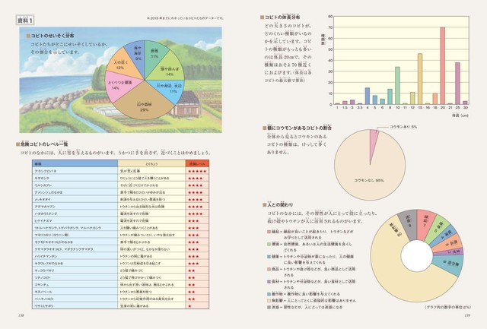Click the green bar at 10 cm
The height and width of the screenshot is (329, 487).
pyautogui.click(x=397, y=86)
